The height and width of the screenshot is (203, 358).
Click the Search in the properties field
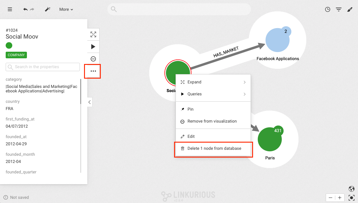pyautogui.click(x=43, y=67)
